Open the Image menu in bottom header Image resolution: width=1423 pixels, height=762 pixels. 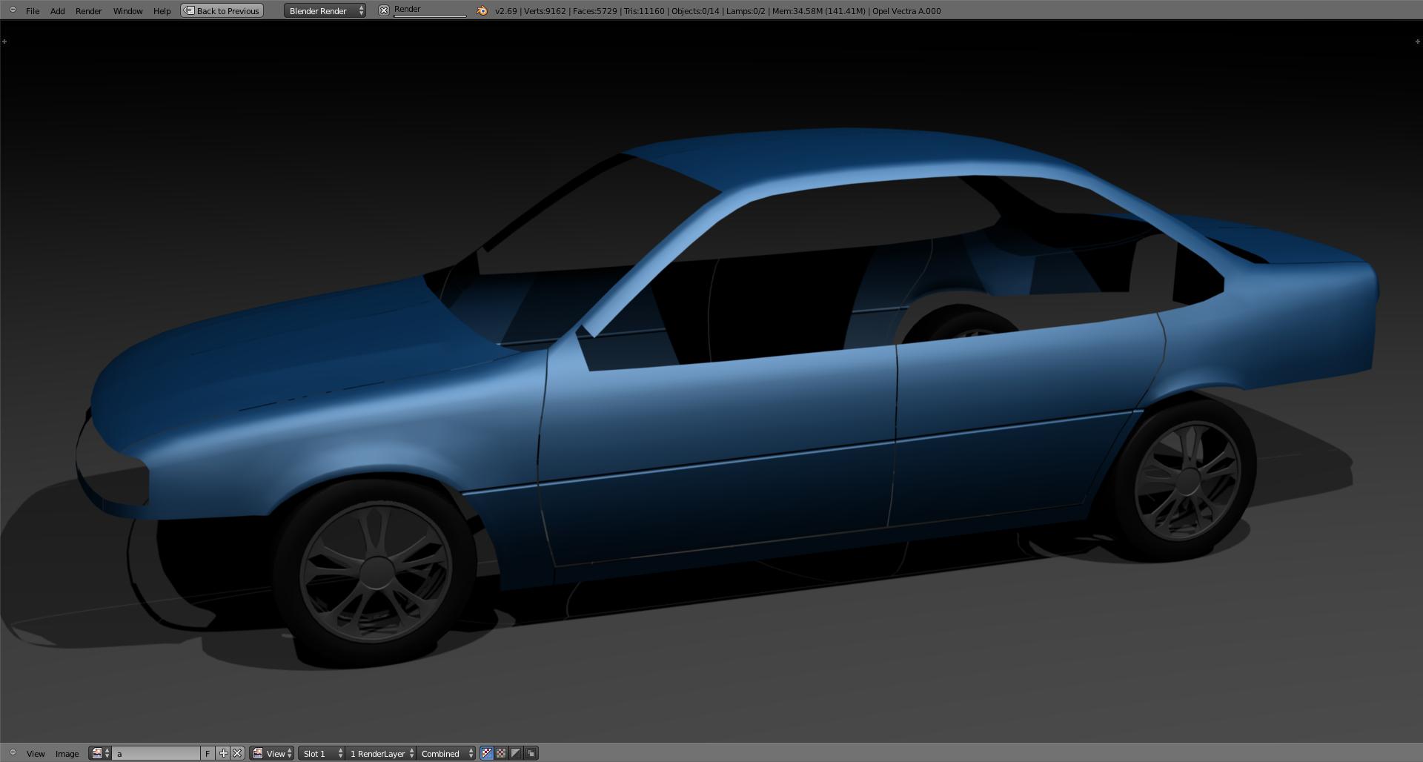(x=67, y=753)
